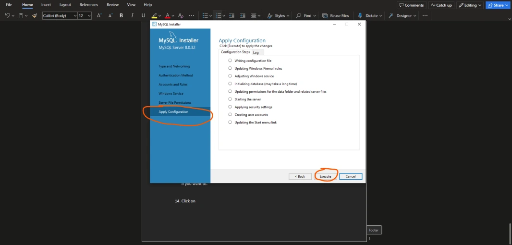The width and height of the screenshot is (512, 245).
Task: Apply the red font color
Action: pyautogui.click(x=168, y=15)
